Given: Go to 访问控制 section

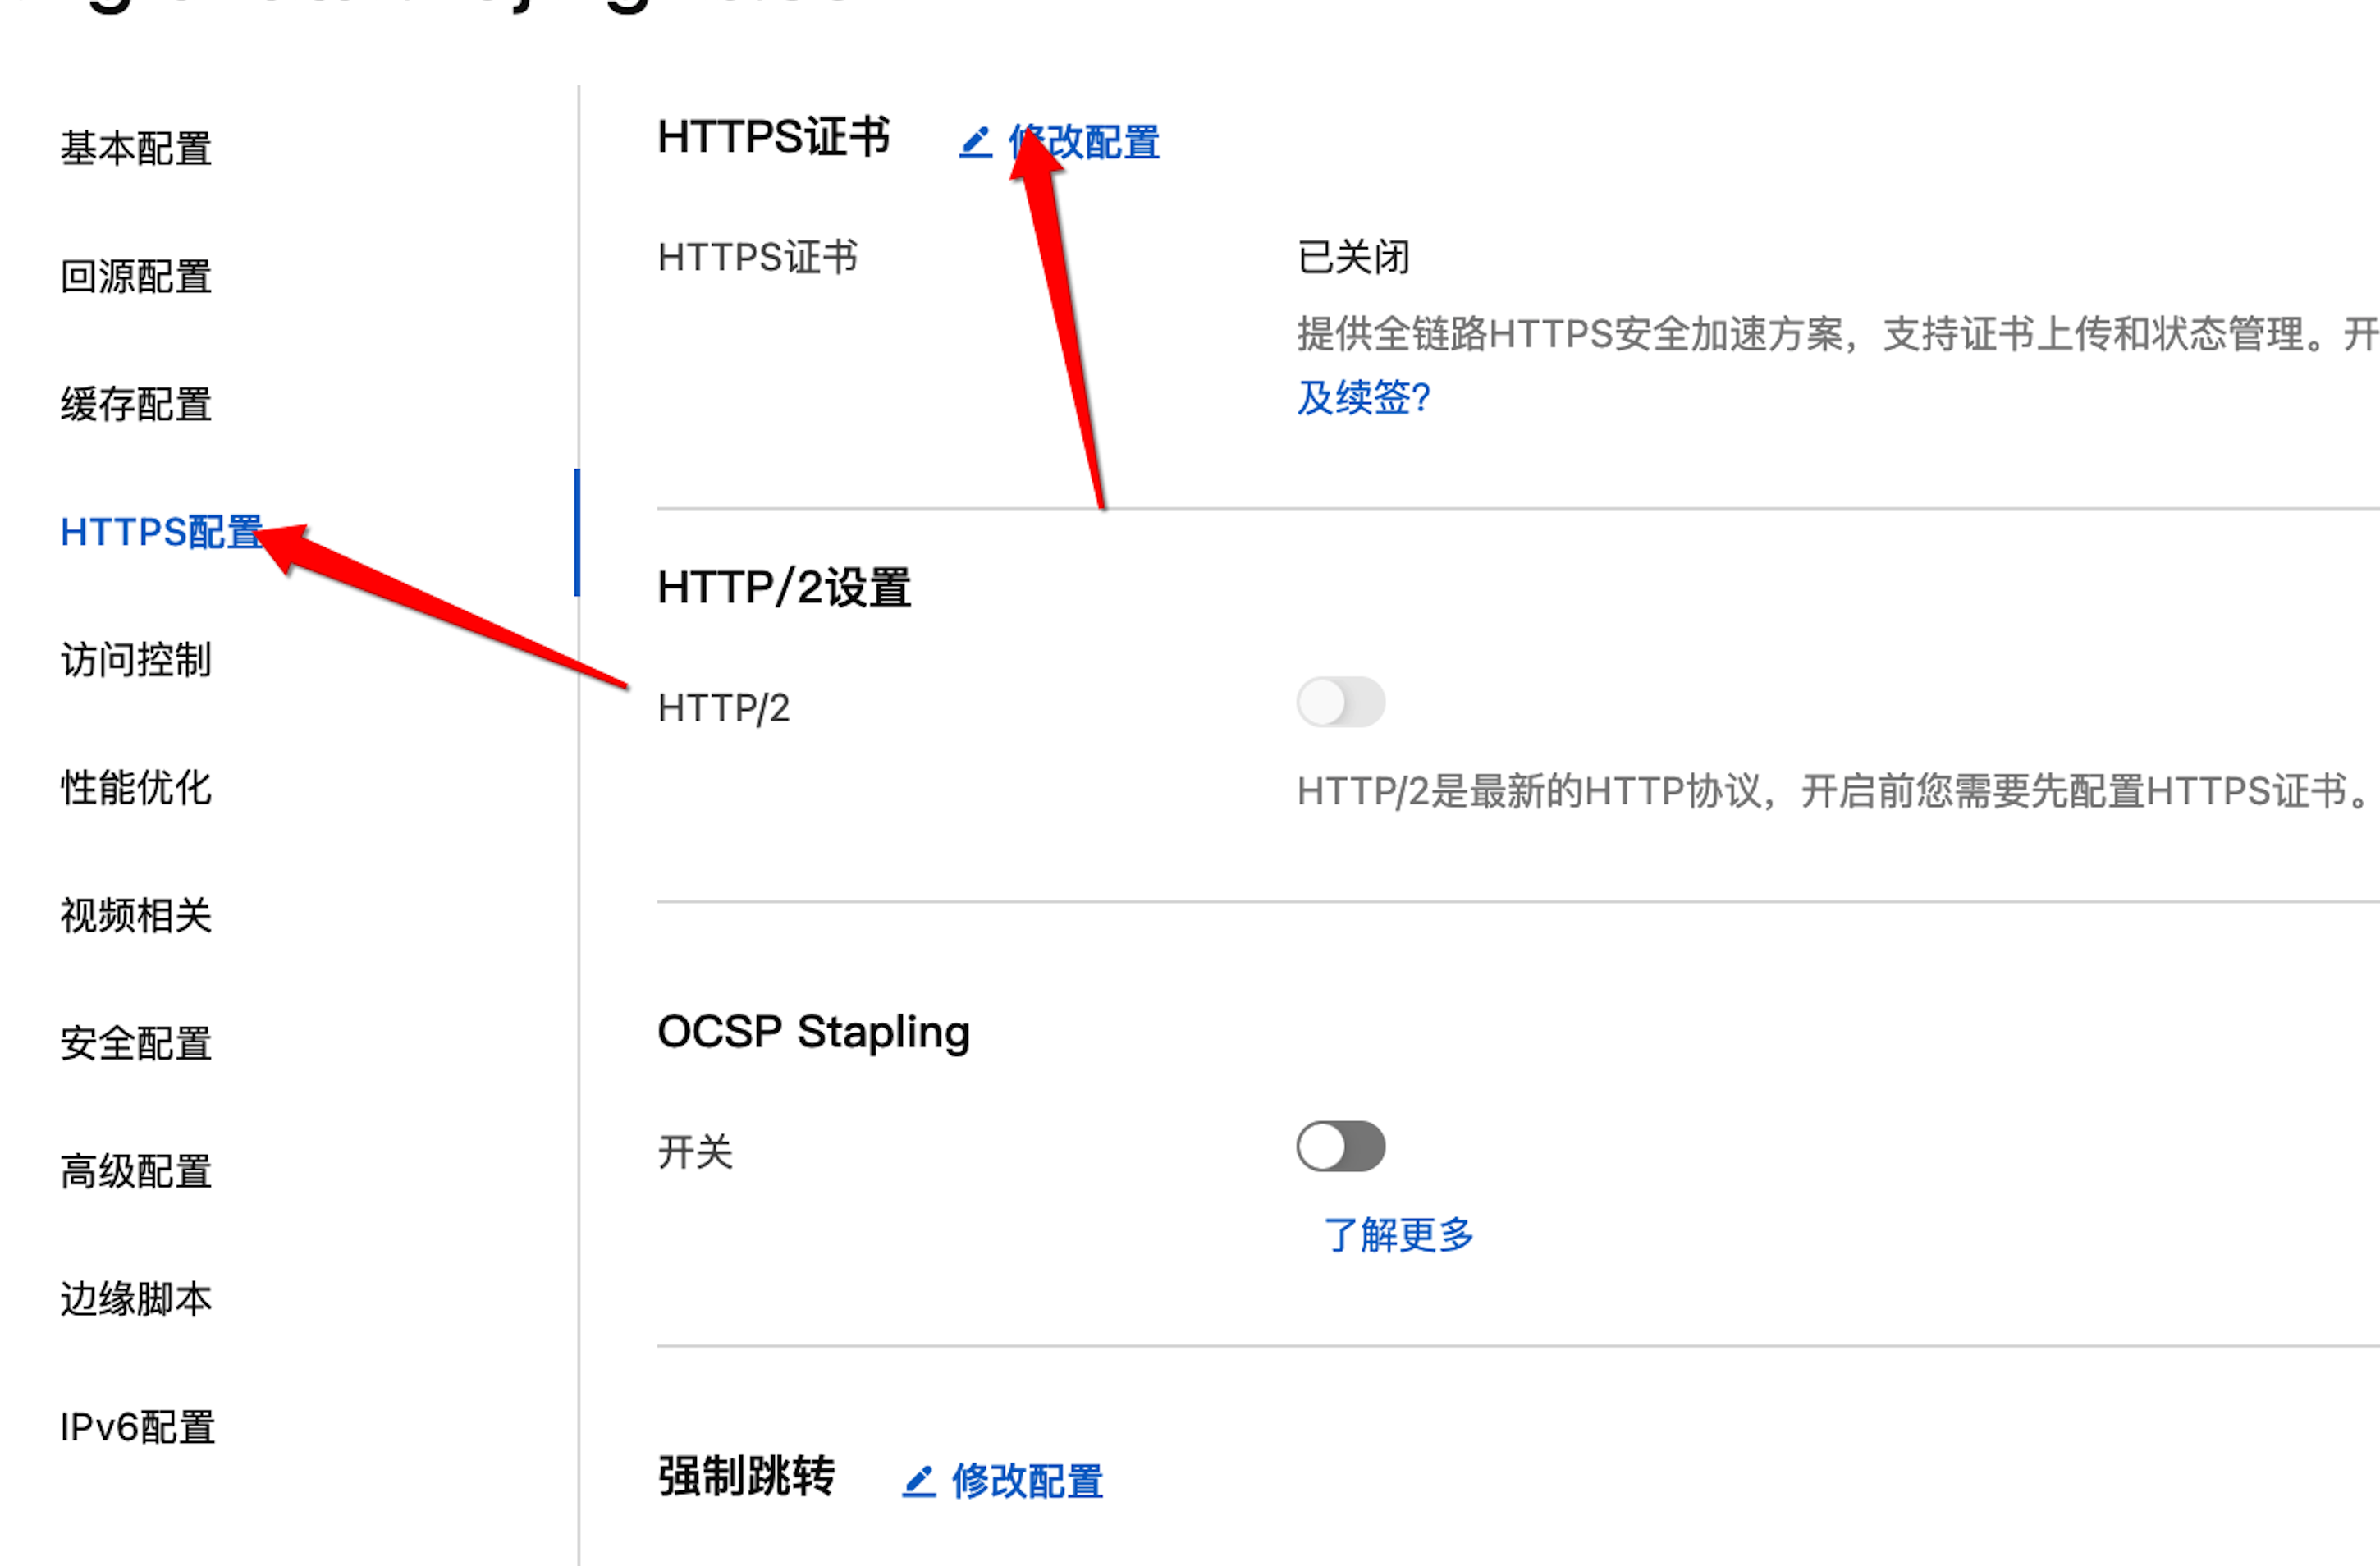Looking at the screenshot, I should [x=136, y=660].
